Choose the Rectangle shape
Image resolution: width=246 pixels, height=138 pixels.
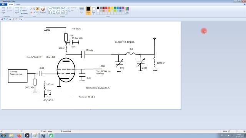pos(57,8)
